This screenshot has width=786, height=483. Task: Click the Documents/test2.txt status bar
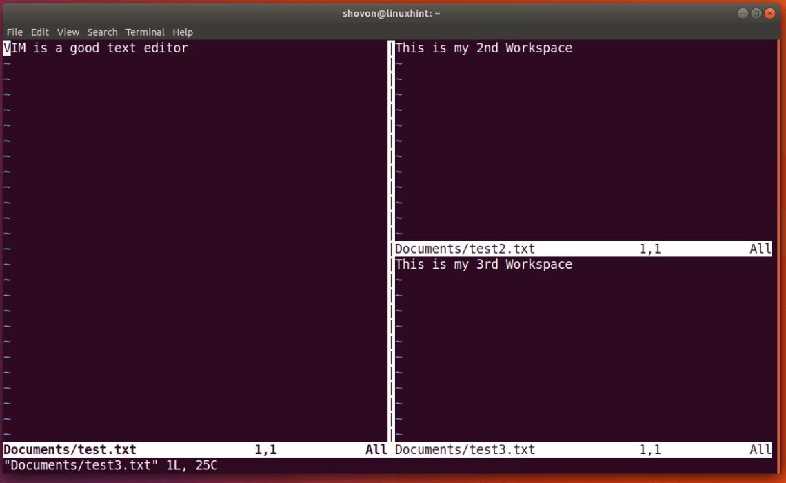[465, 248]
